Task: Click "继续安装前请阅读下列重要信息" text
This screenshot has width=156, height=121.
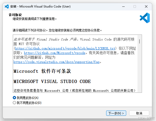Action: pyautogui.click(x=35, y=19)
